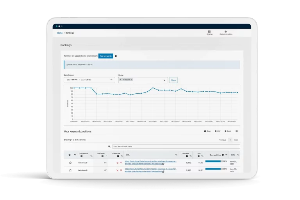Open the Documentation help icon

click(225, 32)
